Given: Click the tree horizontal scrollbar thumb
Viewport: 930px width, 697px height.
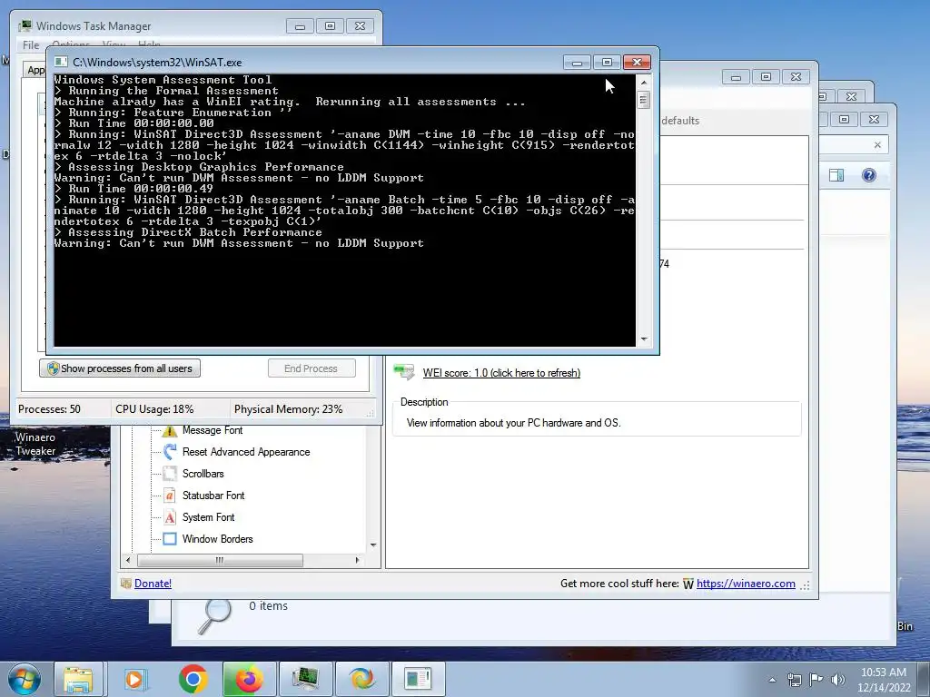Looking at the screenshot, I should point(220,560).
